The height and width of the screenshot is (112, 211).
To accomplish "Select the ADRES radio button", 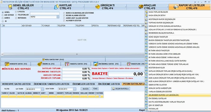I will (x=3, y=18).
